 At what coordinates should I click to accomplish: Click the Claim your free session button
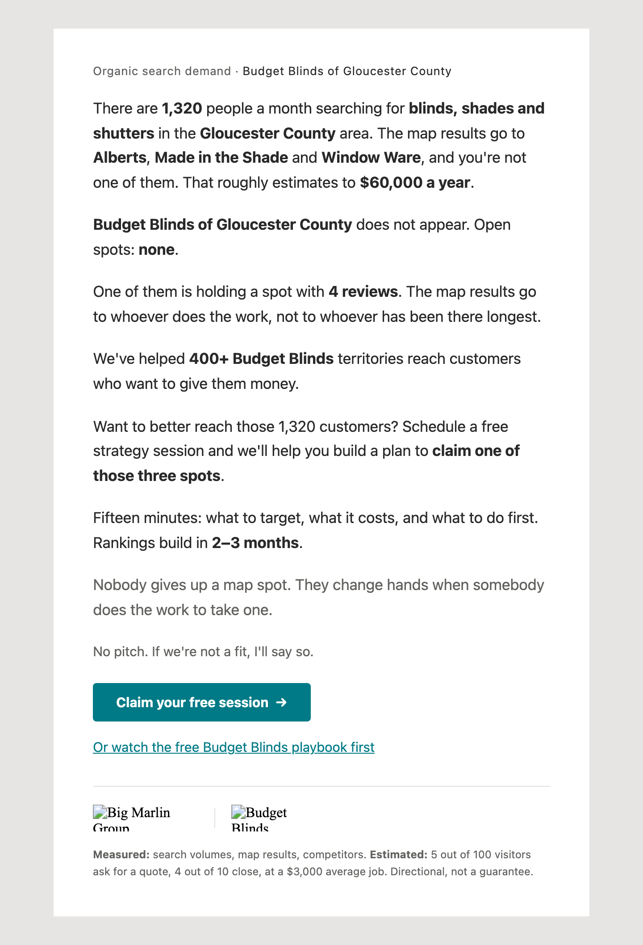tap(201, 702)
